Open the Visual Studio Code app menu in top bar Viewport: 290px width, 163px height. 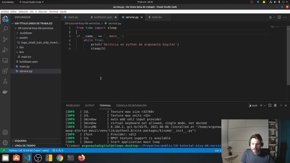pyautogui.click(x=31, y=2)
